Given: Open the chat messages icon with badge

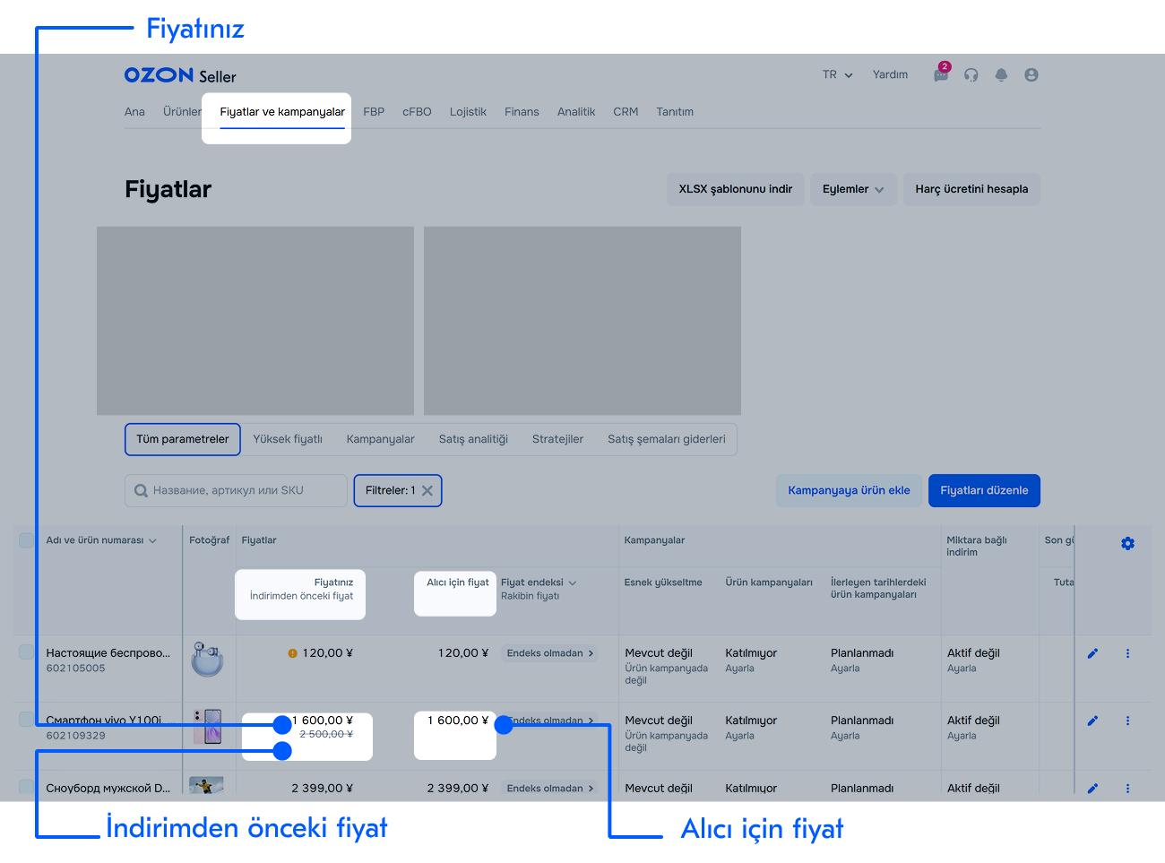Looking at the screenshot, I should click(x=941, y=75).
